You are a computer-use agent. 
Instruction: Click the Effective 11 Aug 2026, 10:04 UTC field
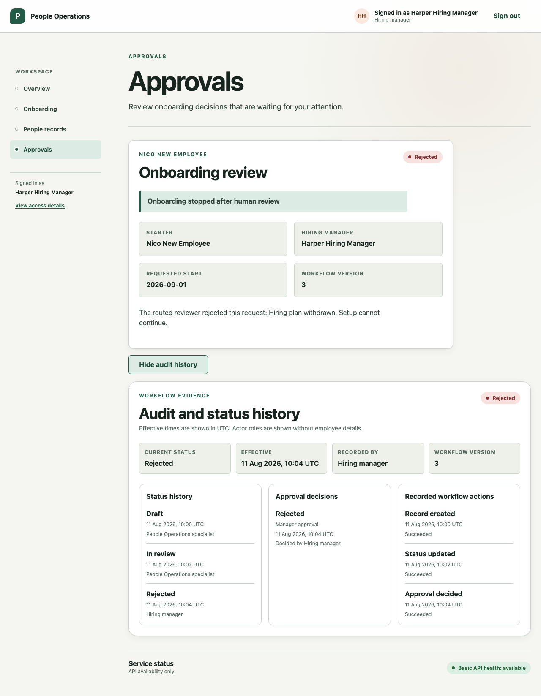coord(281,458)
